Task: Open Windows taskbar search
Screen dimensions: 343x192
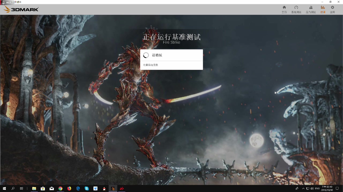Action: pyautogui.click(x=13, y=189)
